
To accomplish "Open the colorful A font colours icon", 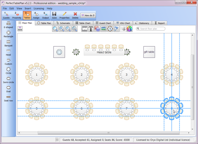I will (x=129, y=29).
